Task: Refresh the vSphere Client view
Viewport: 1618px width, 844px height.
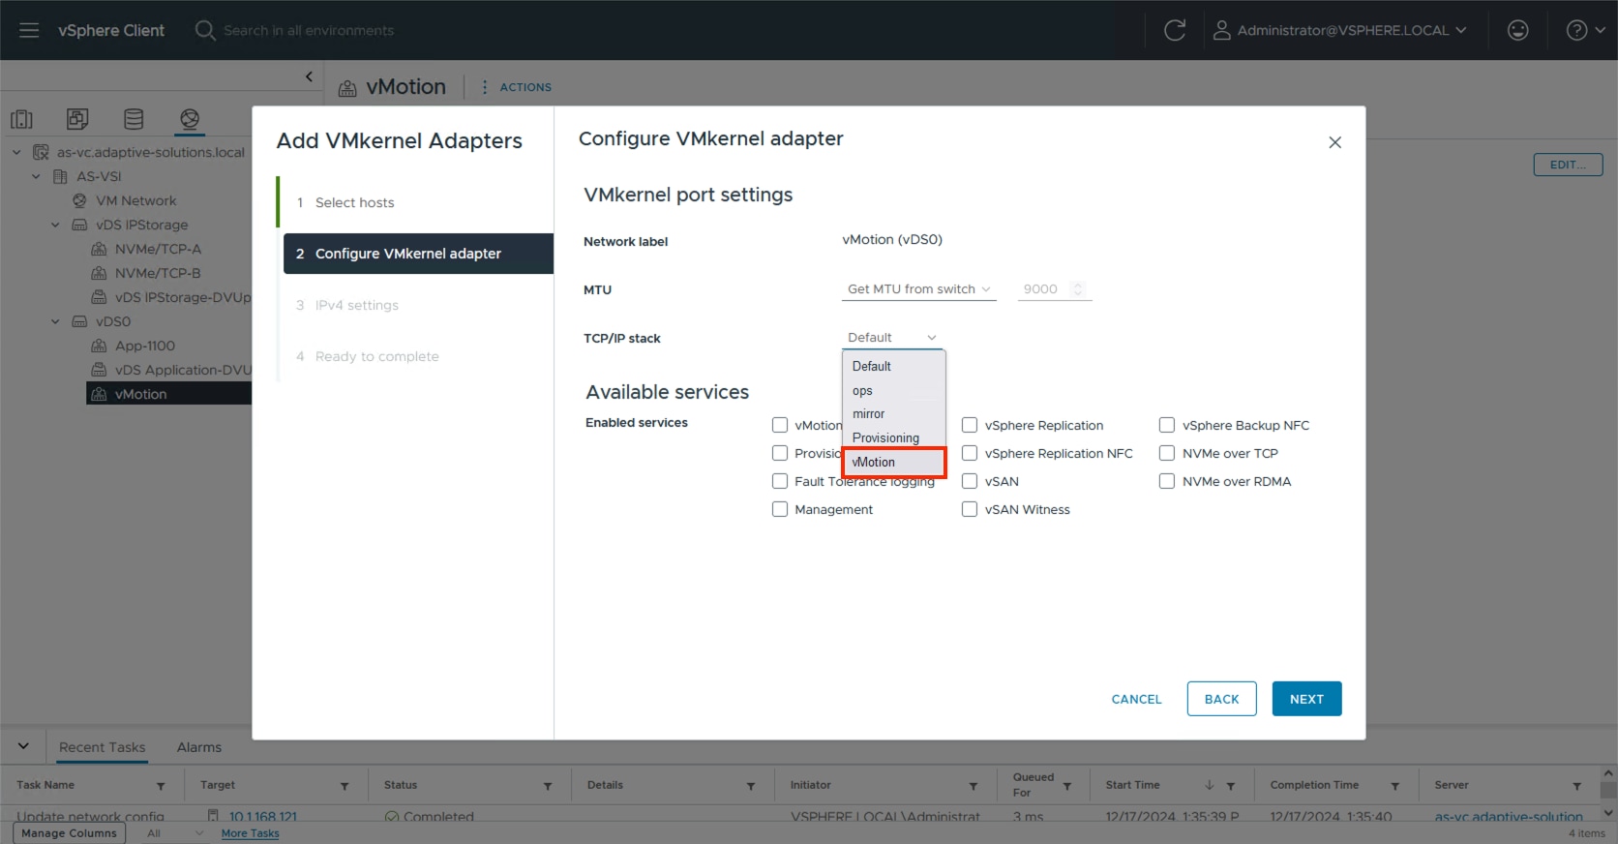Action: [x=1175, y=30]
